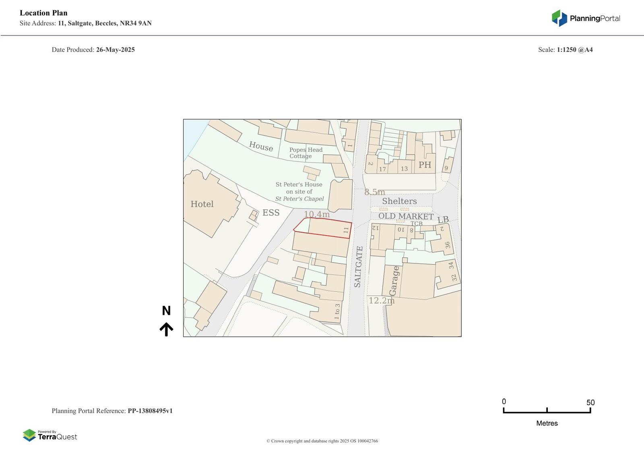Click the Hotel building on map
The height and width of the screenshot is (456, 644).
point(202,204)
